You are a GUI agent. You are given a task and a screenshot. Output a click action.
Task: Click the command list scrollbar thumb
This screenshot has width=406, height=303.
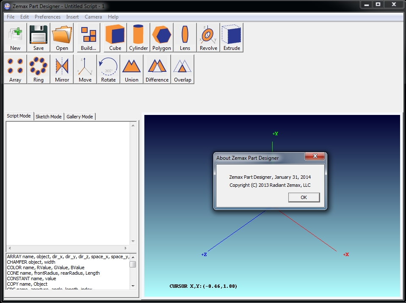click(133, 264)
